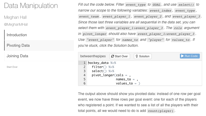Click after cols = in pivot_longer line
Screen dimensions: 206x116
[128, 75]
